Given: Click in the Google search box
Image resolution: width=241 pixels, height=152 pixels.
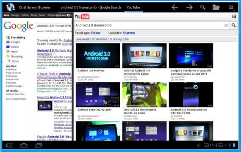Looking at the screenshot, I should point(54,26).
